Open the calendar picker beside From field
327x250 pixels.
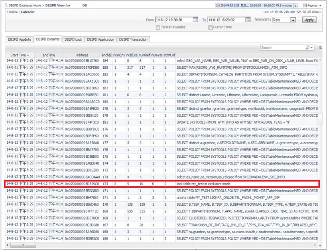195,20
